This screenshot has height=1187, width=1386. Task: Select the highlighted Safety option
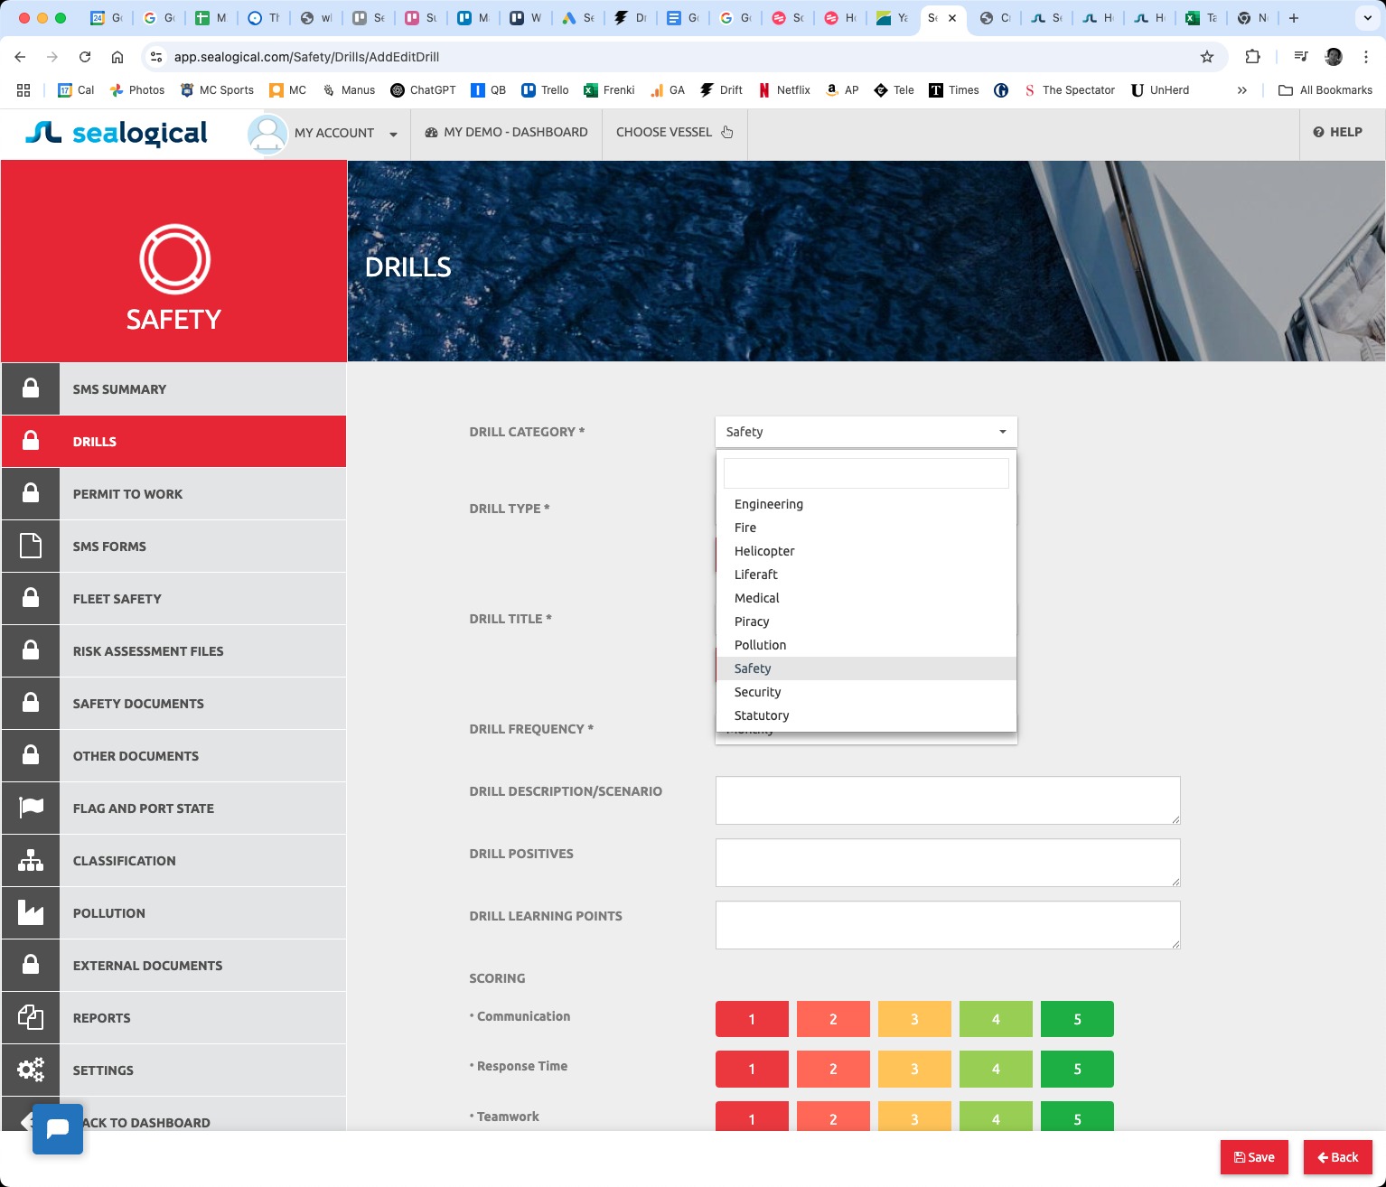(x=866, y=668)
